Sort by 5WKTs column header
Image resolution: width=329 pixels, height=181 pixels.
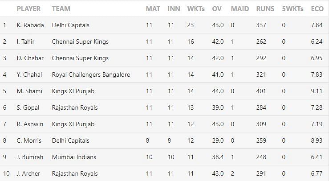click(x=292, y=9)
